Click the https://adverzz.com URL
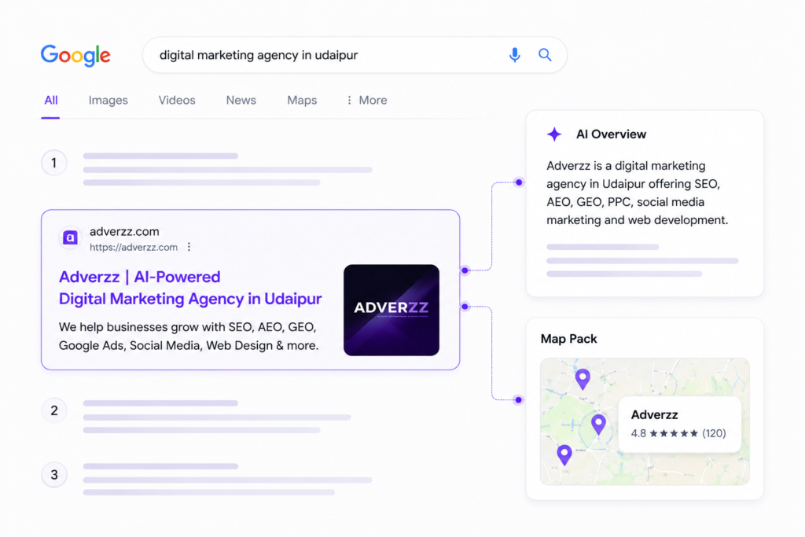This screenshot has height=537, width=805. 134,247
